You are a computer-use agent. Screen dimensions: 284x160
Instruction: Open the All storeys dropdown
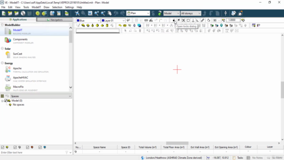click(x=191, y=13)
